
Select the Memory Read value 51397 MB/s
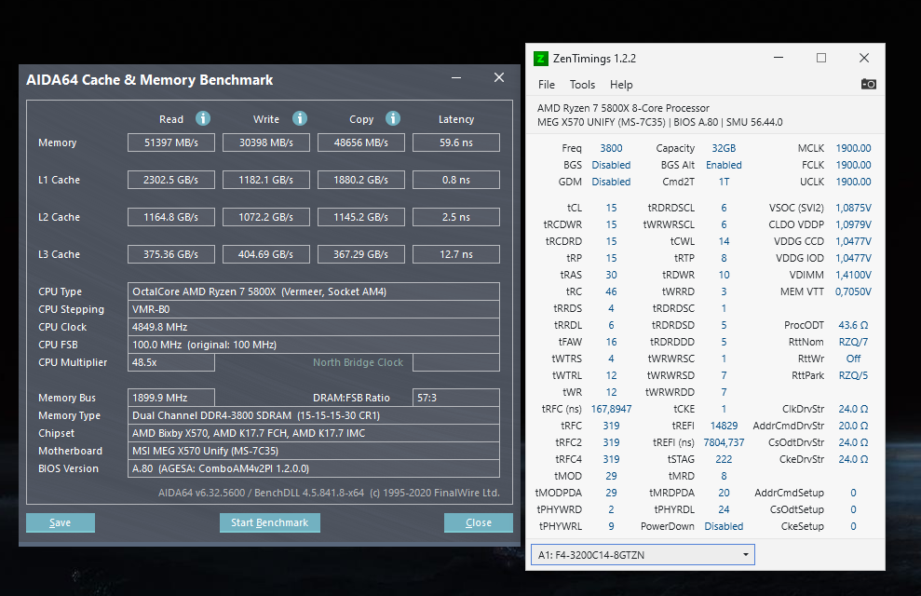pos(171,142)
